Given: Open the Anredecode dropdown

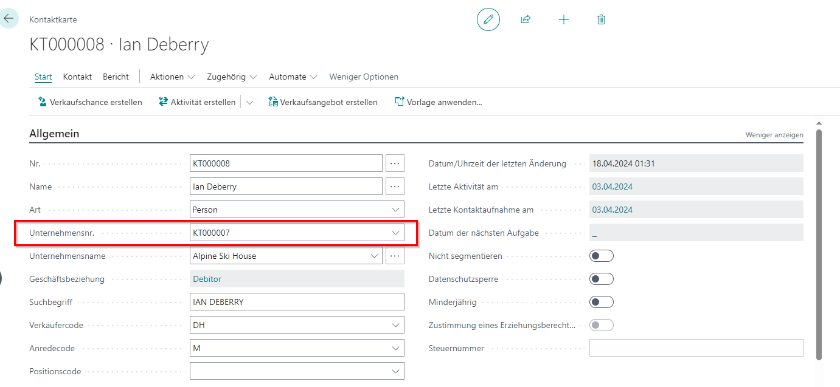Looking at the screenshot, I should click(297, 348).
